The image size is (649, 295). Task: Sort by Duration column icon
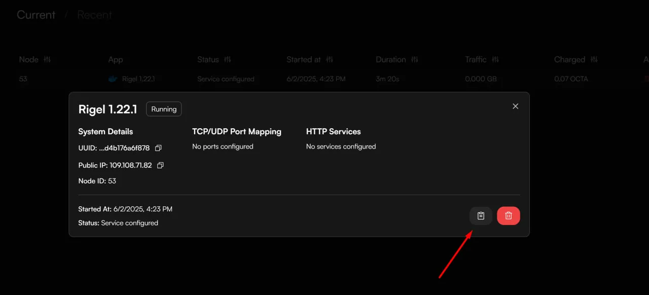click(415, 59)
